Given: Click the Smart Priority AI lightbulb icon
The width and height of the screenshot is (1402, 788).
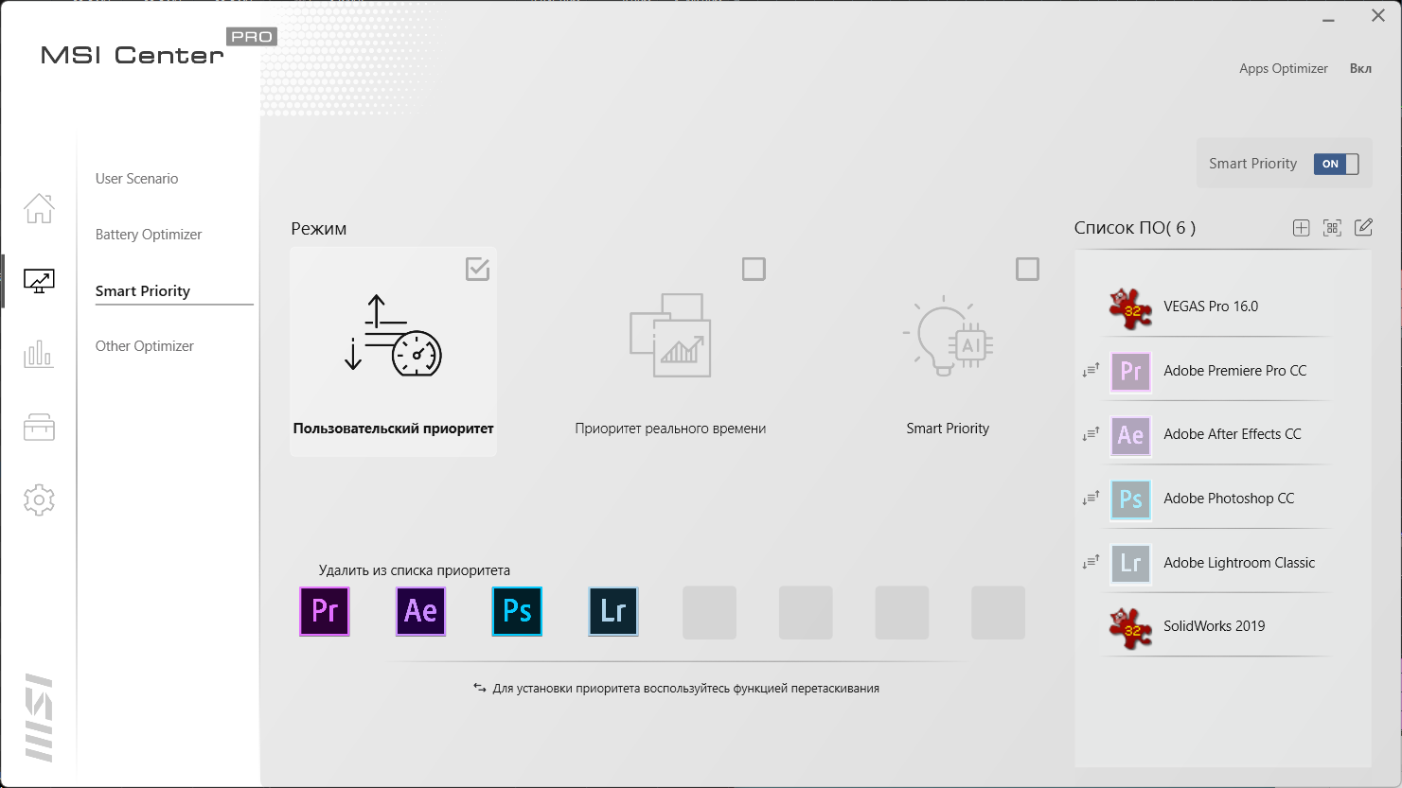Looking at the screenshot, I should click(948, 336).
